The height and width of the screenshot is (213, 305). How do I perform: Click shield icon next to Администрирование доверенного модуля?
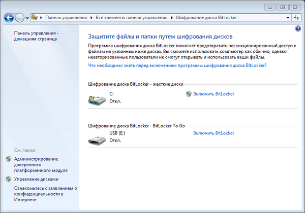(x=8, y=159)
